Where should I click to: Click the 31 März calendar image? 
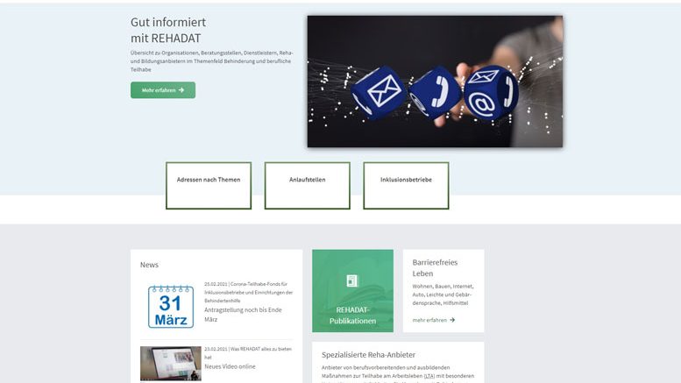tap(169, 306)
